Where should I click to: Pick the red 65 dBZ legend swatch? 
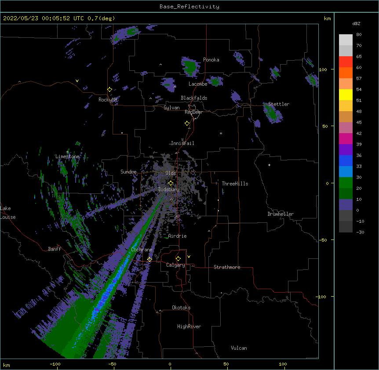[346, 62]
